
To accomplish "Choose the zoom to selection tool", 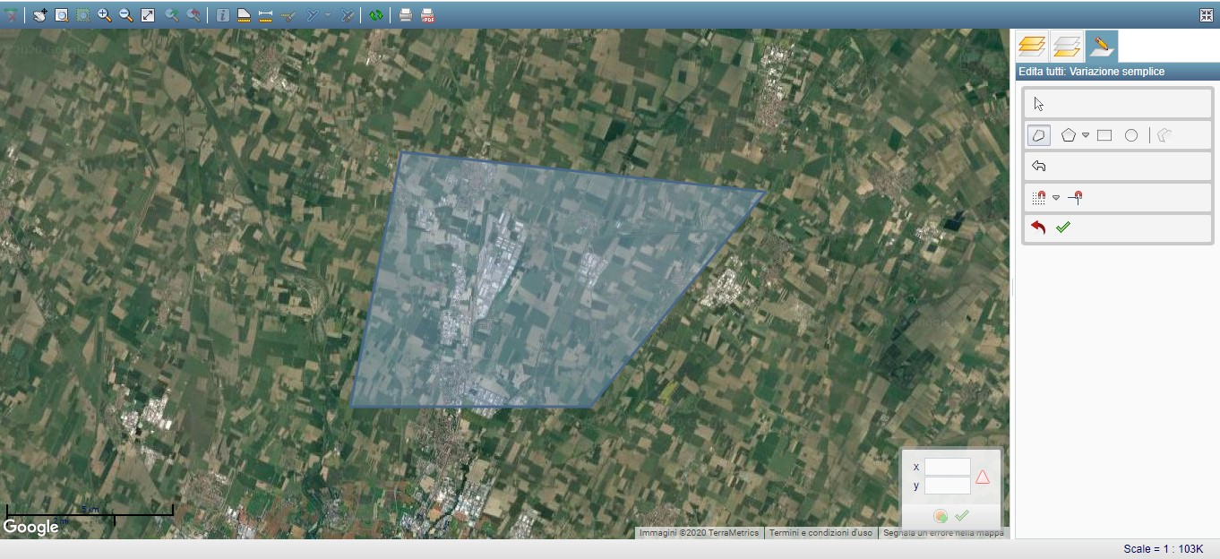I will [x=83, y=14].
